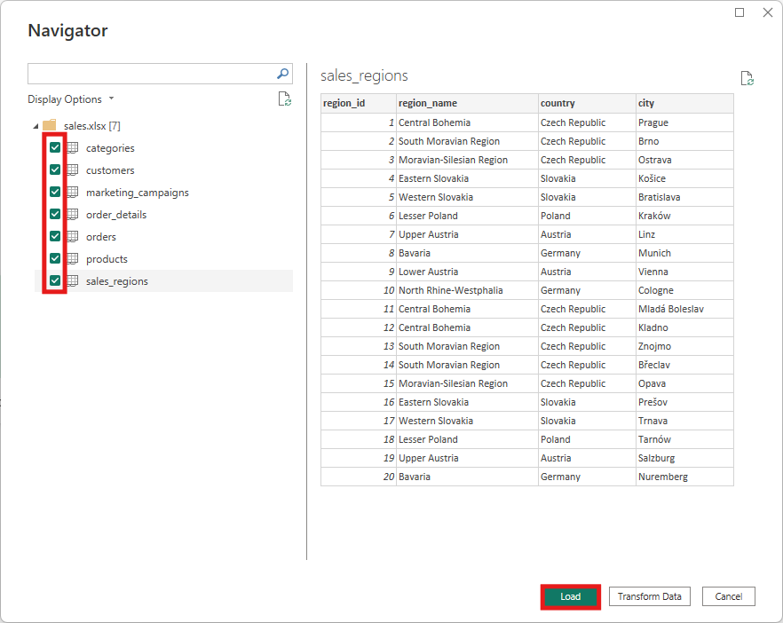Select the marketing_campaigns table name

click(138, 193)
